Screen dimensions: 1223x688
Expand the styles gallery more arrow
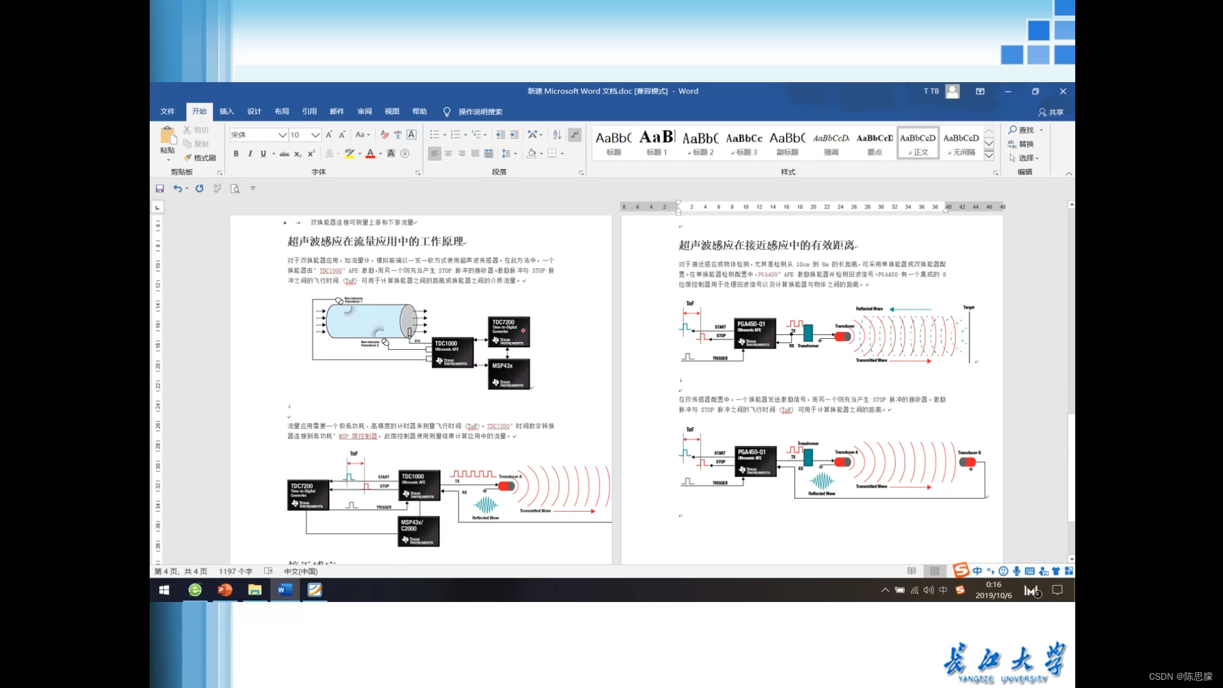pos(989,155)
